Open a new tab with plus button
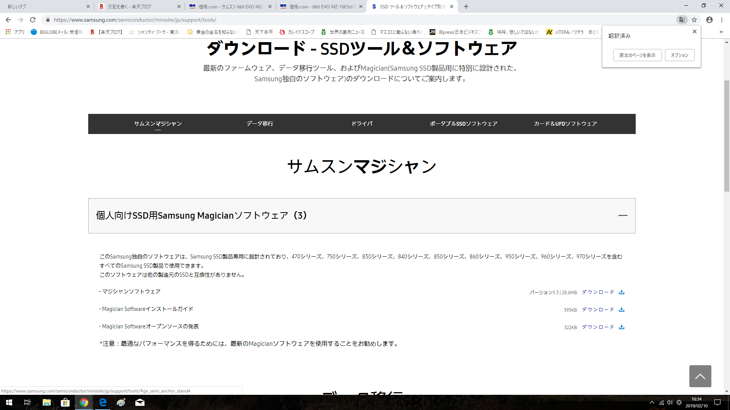730x410 pixels. [466, 6]
